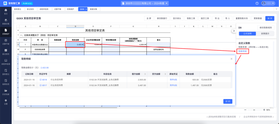
Task: Sort by 贷方金额 column arrows
Action: [x=166, y=74]
